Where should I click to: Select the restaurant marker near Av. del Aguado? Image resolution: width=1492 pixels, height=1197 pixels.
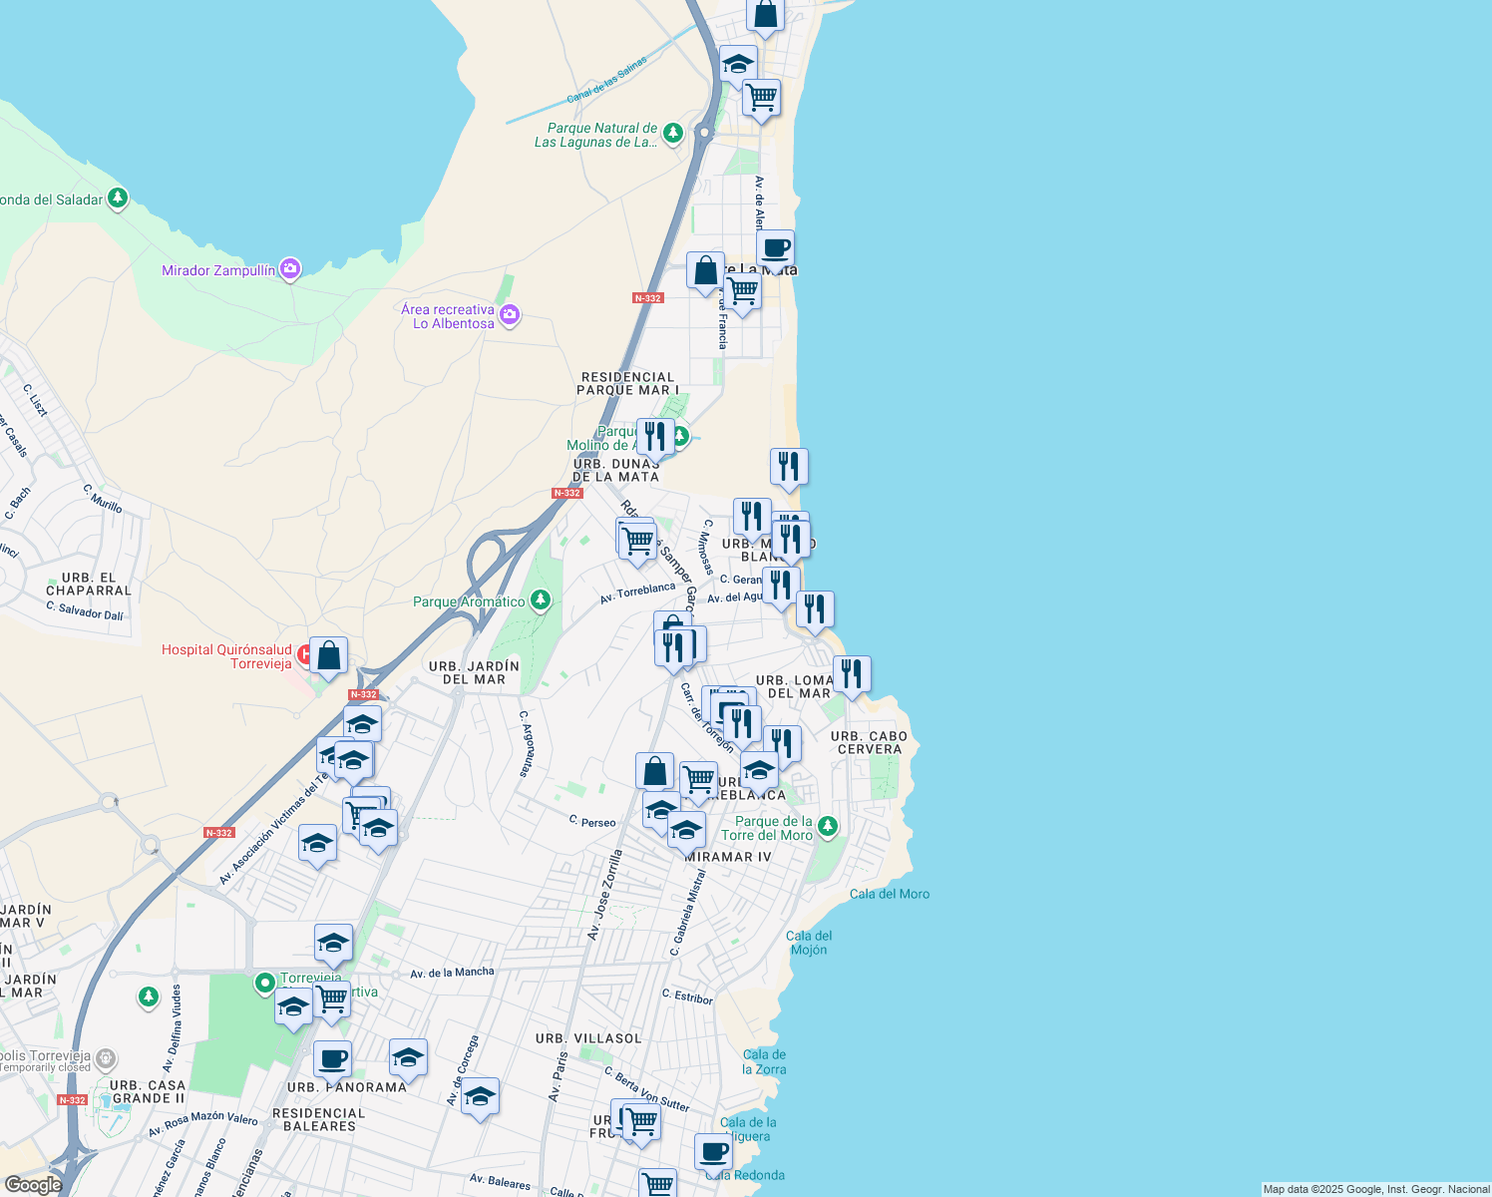pos(782,585)
